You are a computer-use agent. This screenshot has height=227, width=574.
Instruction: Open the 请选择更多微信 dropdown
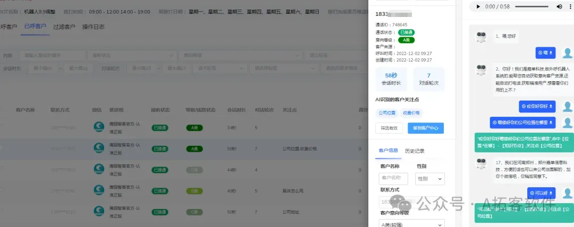(x=344, y=68)
